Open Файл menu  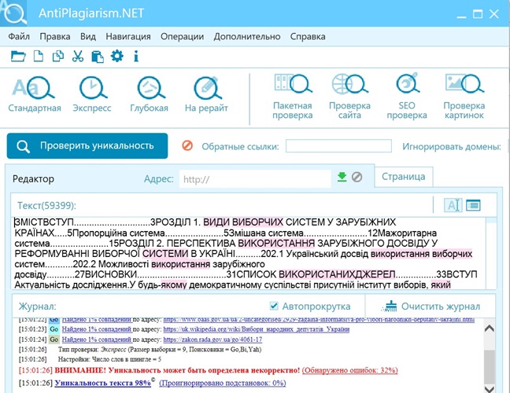tap(19, 36)
